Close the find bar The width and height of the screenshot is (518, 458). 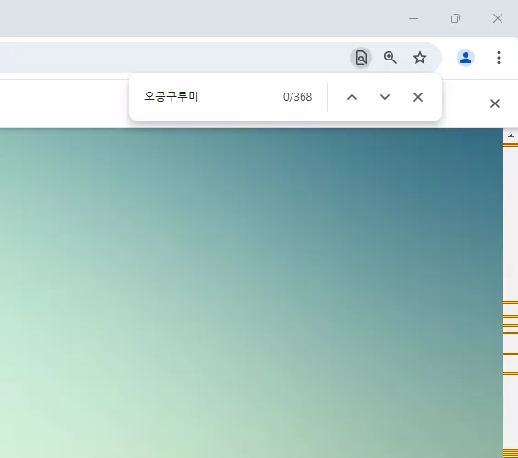click(x=418, y=97)
